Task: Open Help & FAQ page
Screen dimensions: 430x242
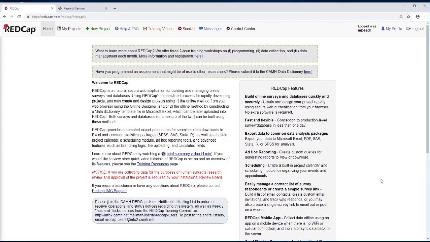Action: (127, 29)
